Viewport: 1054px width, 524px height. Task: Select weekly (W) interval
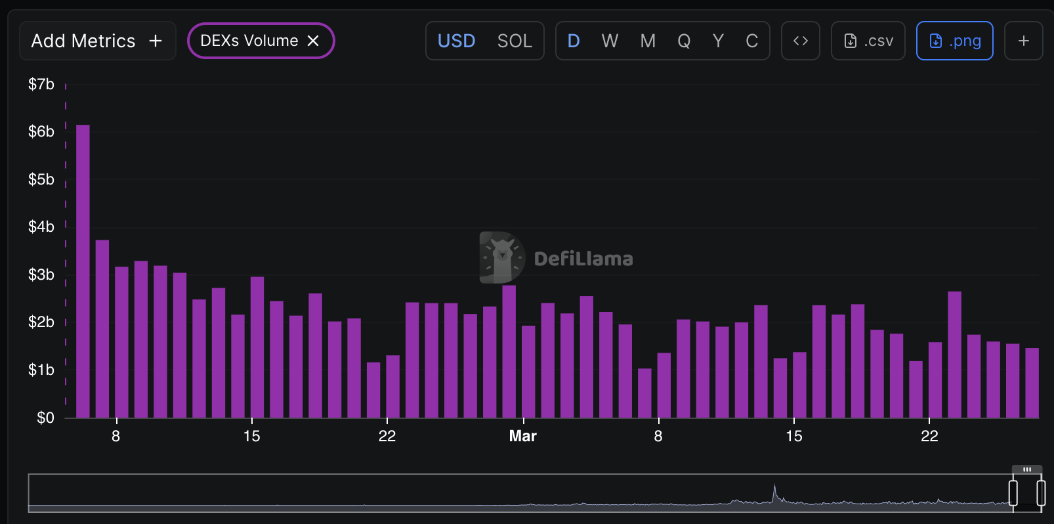pyautogui.click(x=610, y=41)
